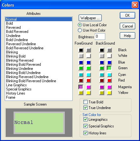The height and width of the screenshot is (141, 140).
Task: Pick bright green foreground swatch
Action: pyautogui.click(x=88, y=68)
